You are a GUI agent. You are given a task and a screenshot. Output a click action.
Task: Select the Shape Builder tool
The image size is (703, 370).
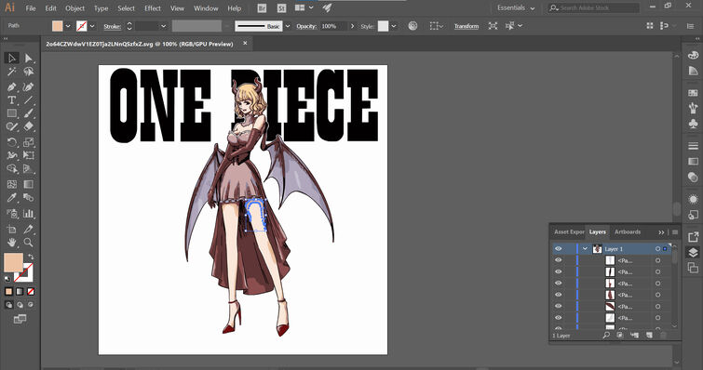(x=12, y=169)
